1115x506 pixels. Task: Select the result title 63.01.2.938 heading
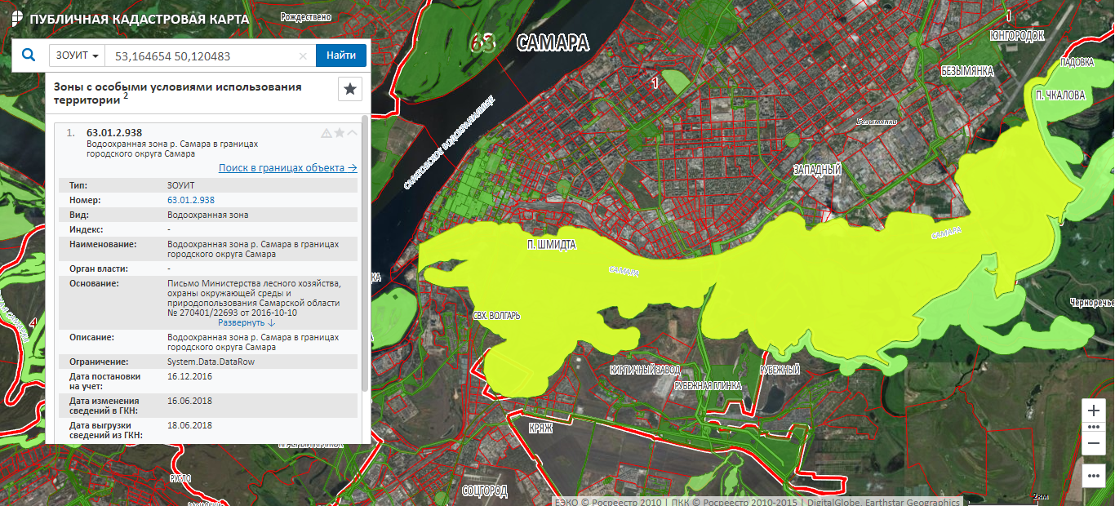[114, 132]
